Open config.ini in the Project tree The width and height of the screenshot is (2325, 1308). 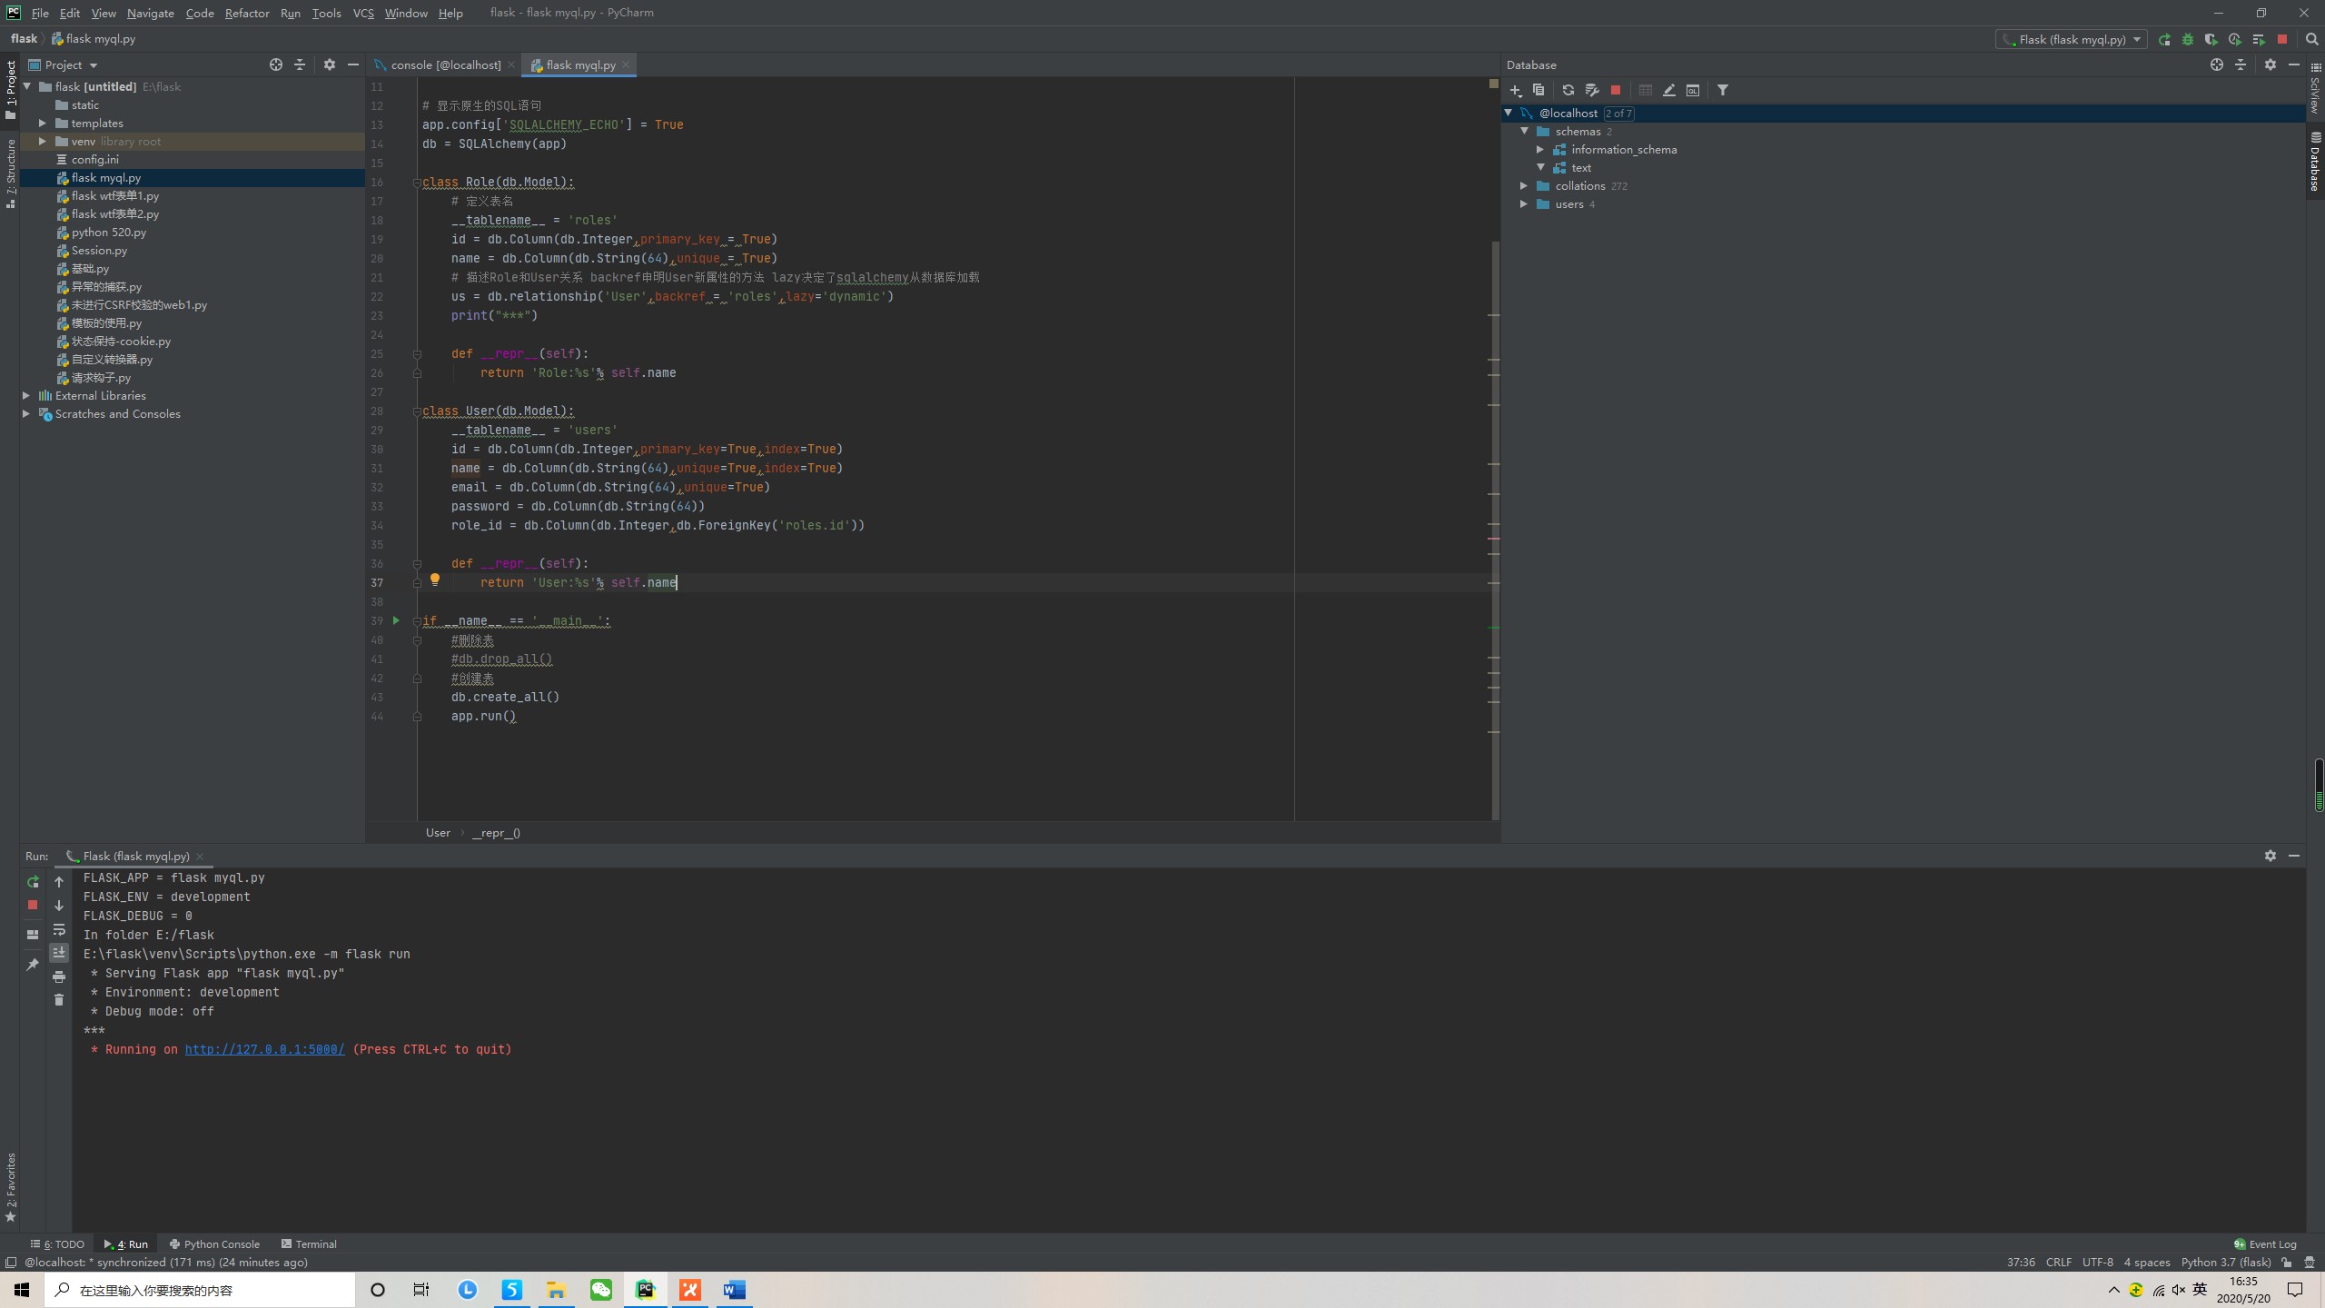94,159
